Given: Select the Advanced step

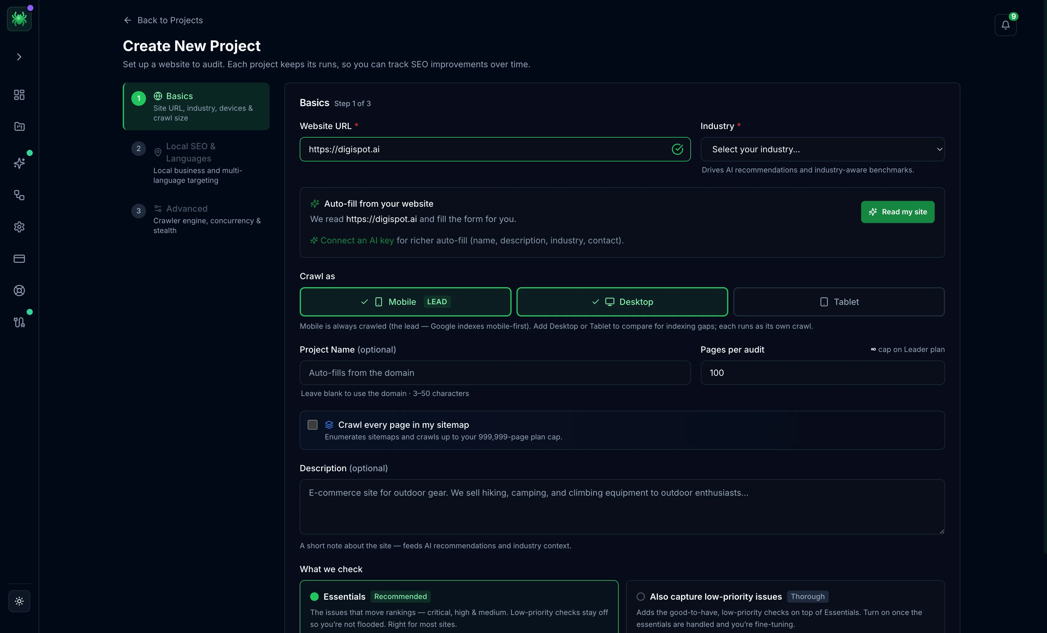Looking at the screenshot, I should pyautogui.click(x=196, y=219).
